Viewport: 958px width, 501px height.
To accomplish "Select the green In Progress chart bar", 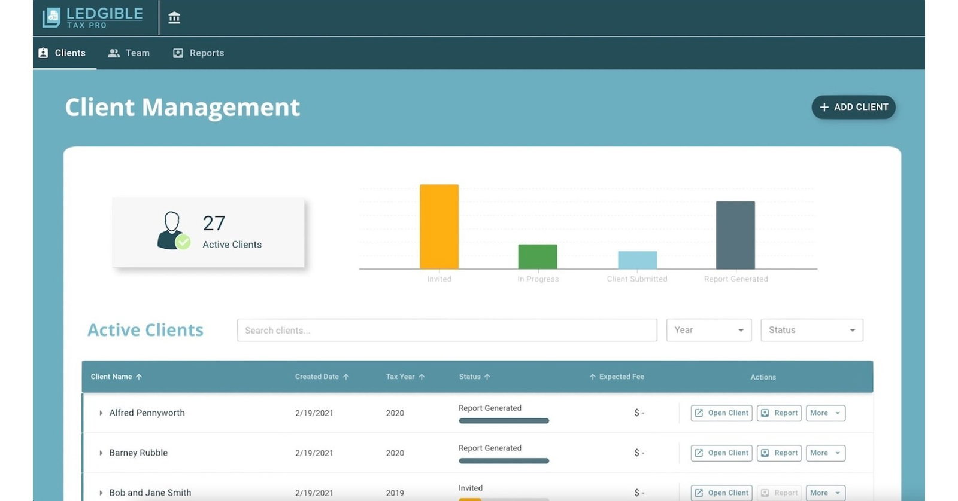I will [538, 256].
